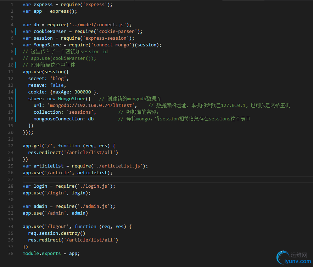Viewport: 313px width, 267px height.
Task: Click res.redirect call on line 23
Action: pos(73,153)
